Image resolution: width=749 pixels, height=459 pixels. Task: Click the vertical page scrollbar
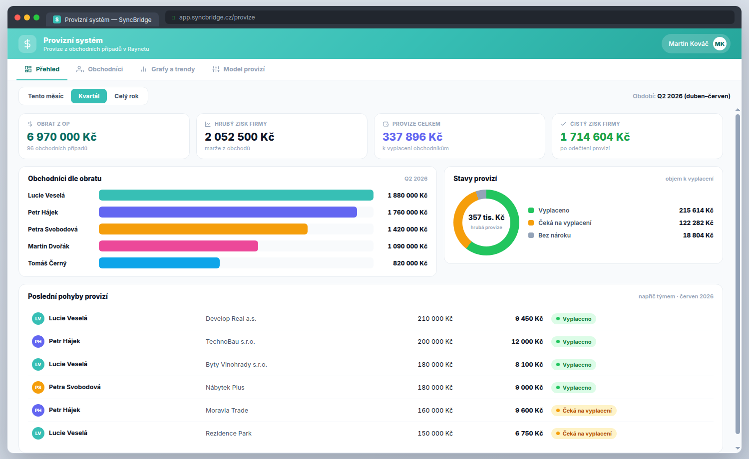click(x=738, y=274)
